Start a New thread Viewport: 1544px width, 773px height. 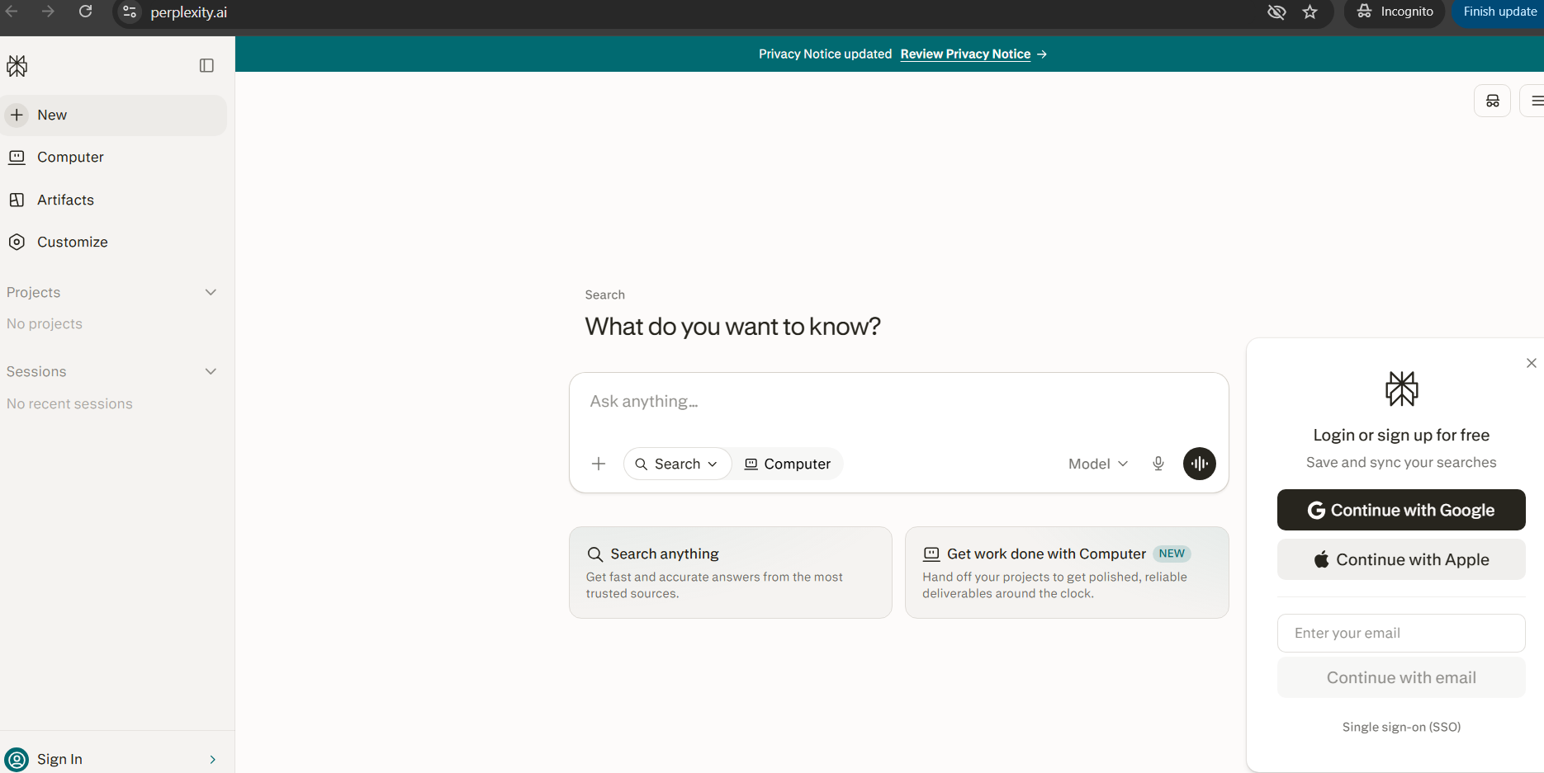pyautogui.click(x=114, y=115)
